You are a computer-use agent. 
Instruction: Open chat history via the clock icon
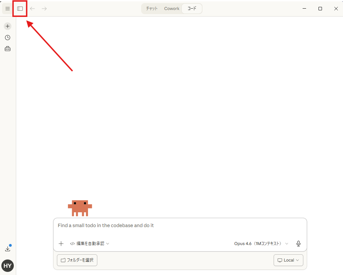pos(7,37)
